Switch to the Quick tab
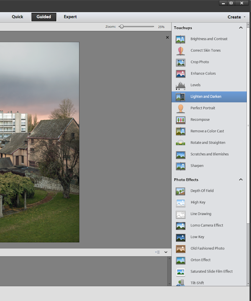The image size is (251, 301). 18,17
